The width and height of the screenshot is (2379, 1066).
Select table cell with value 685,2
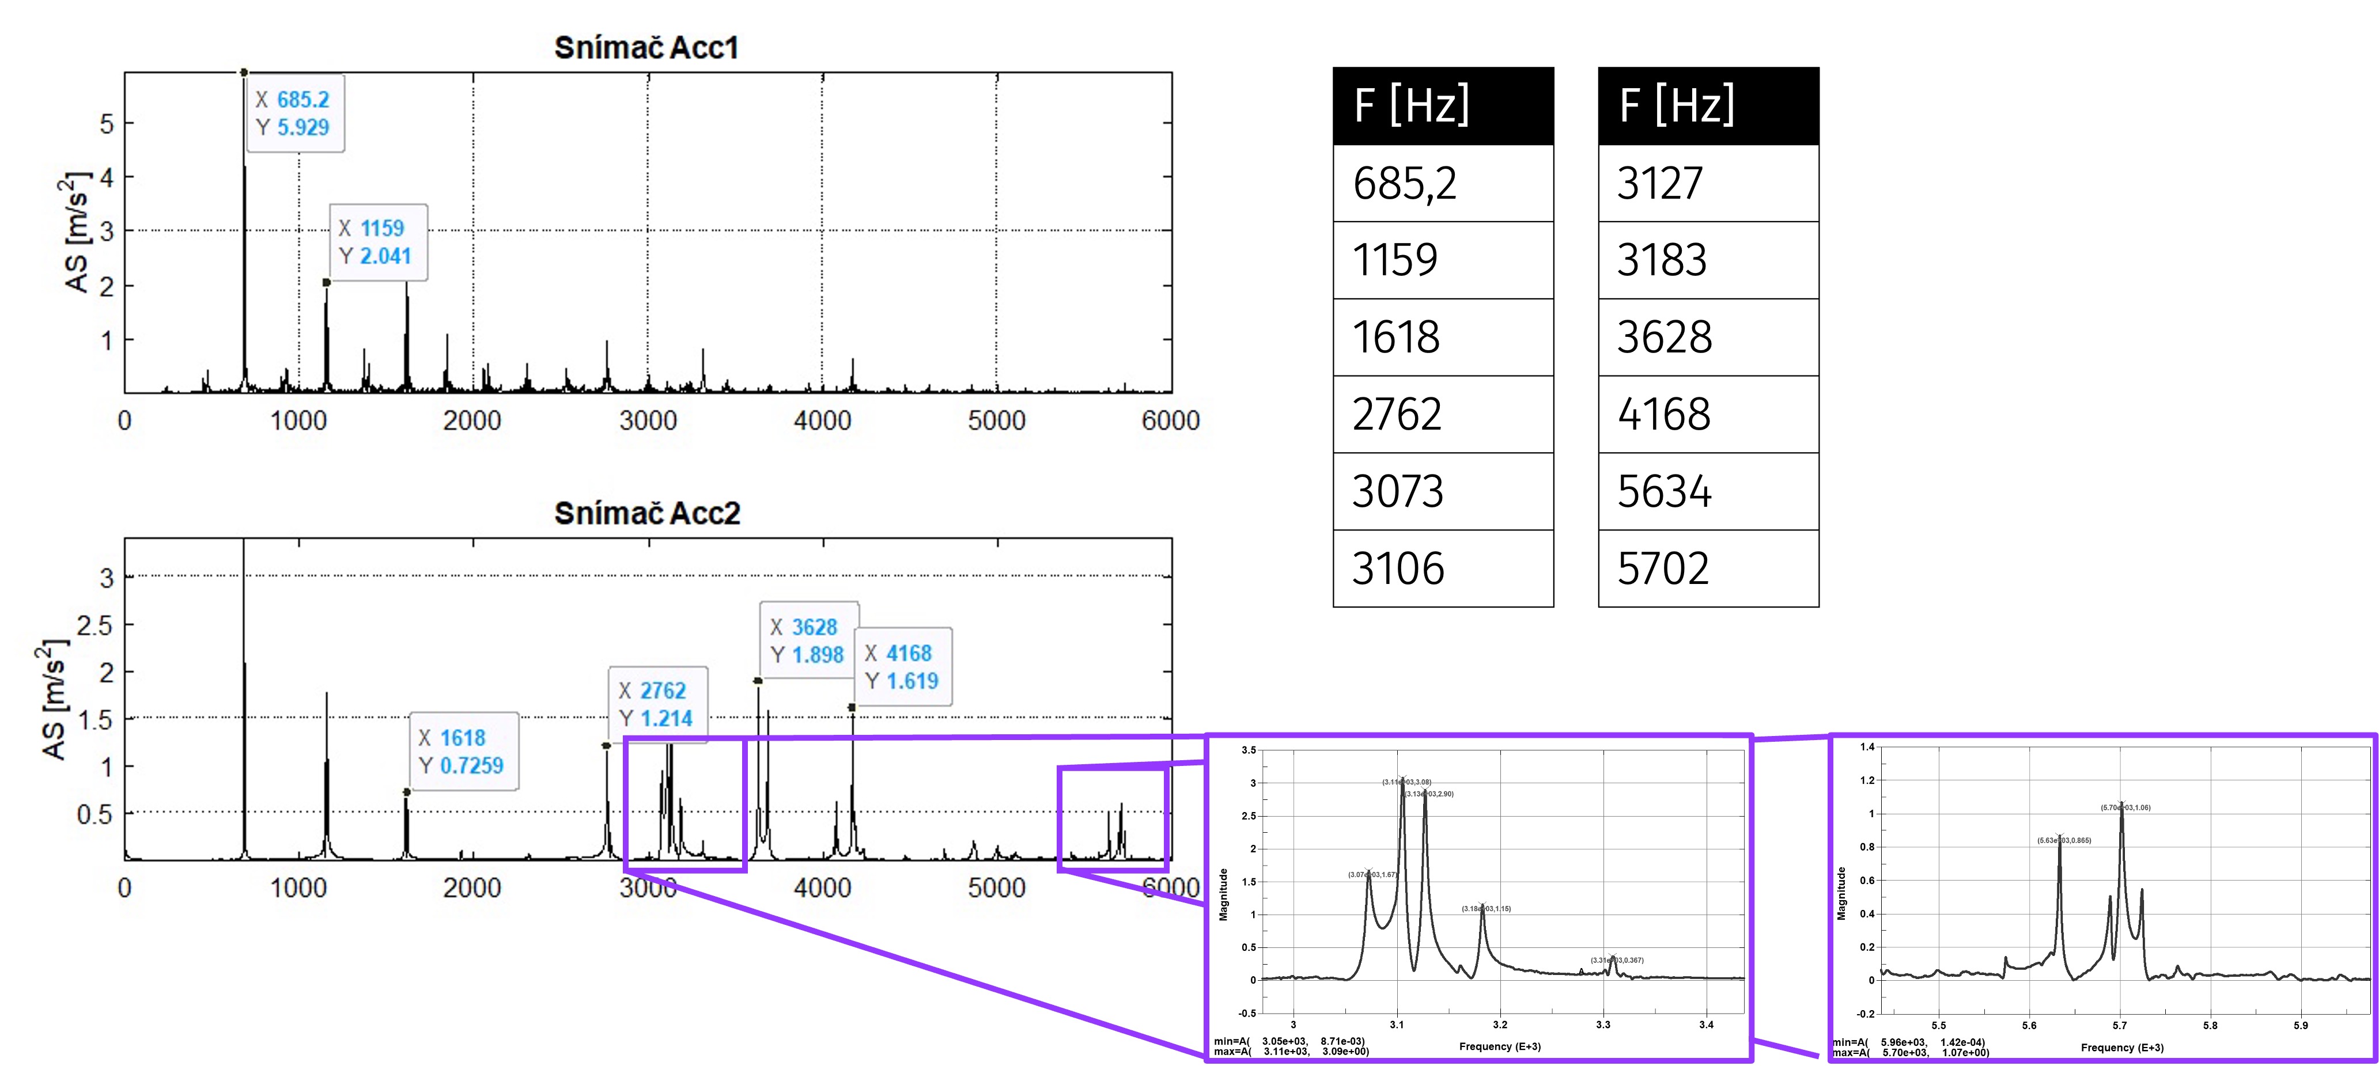coord(1443,183)
